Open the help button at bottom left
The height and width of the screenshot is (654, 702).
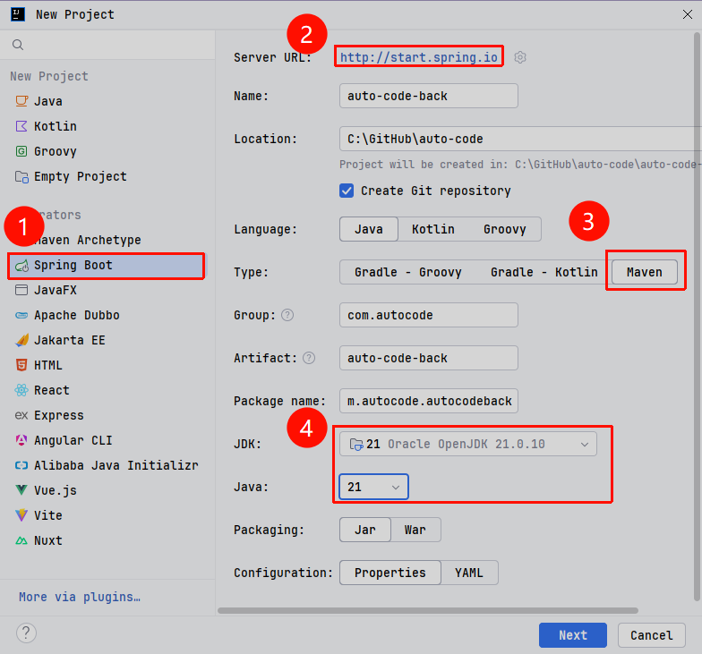pyautogui.click(x=27, y=633)
